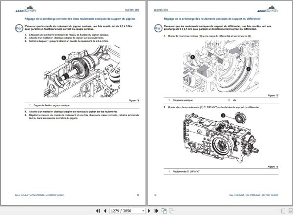This screenshot has height=215, width=293.
Task: Click the greyed next view icon
Action: (x=171, y=211)
